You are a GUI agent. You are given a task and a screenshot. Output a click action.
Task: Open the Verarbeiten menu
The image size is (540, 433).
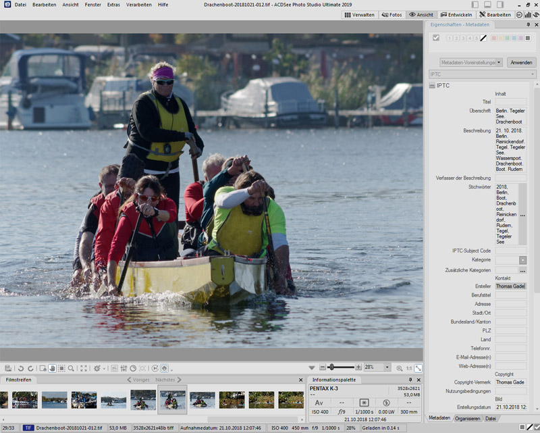point(138,4)
